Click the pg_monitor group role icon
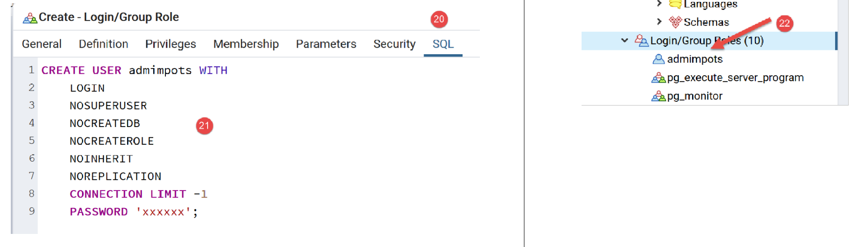This screenshot has height=247, width=851. (658, 96)
